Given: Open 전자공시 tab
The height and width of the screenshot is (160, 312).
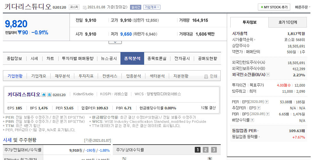Looking at the screenshot, I should point(182,59).
